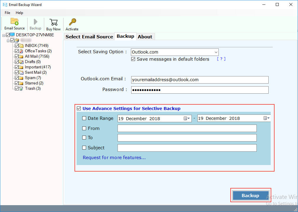Click the Email Backup Wizard title icon
The width and height of the screenshot is (298, 212).
(5, 4)
